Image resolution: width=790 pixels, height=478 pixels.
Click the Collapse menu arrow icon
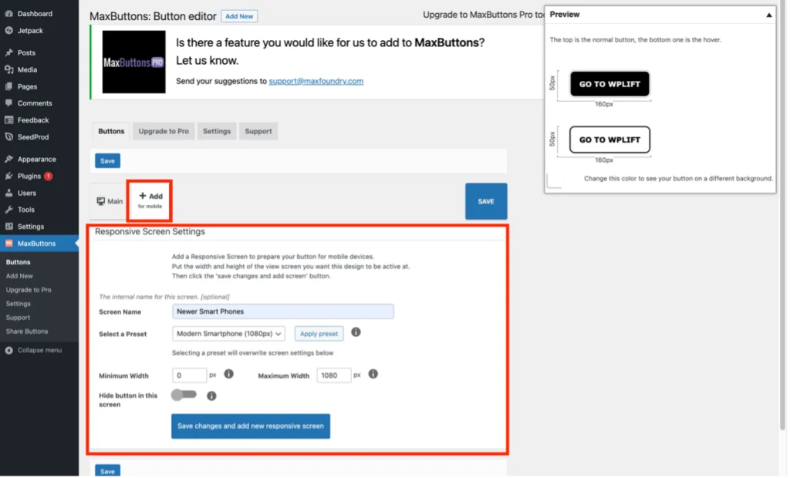tap(9, 351)
